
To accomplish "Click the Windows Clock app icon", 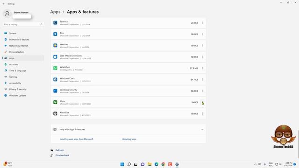I will pyautogui.click(x=55, y=79).
